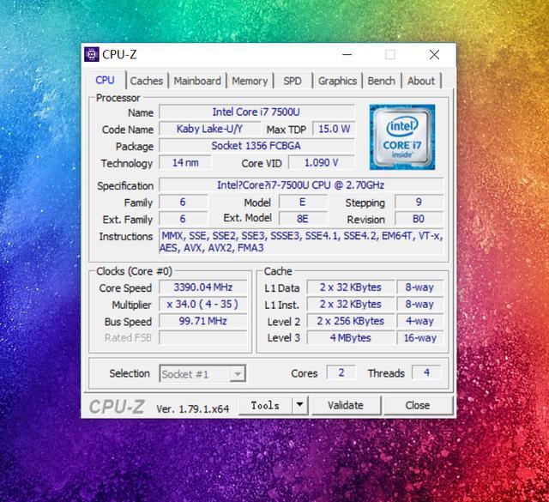Click the processor name field Intel Core i7 7500U
The width and height of the screenshot is (549, 502).
[256, 112]
